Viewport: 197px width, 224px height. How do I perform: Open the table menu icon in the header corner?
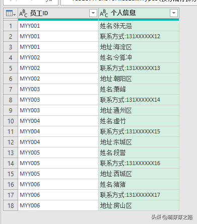(x=11, y=13)
